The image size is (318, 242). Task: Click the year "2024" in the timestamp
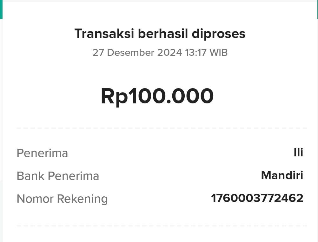point(169,52)
